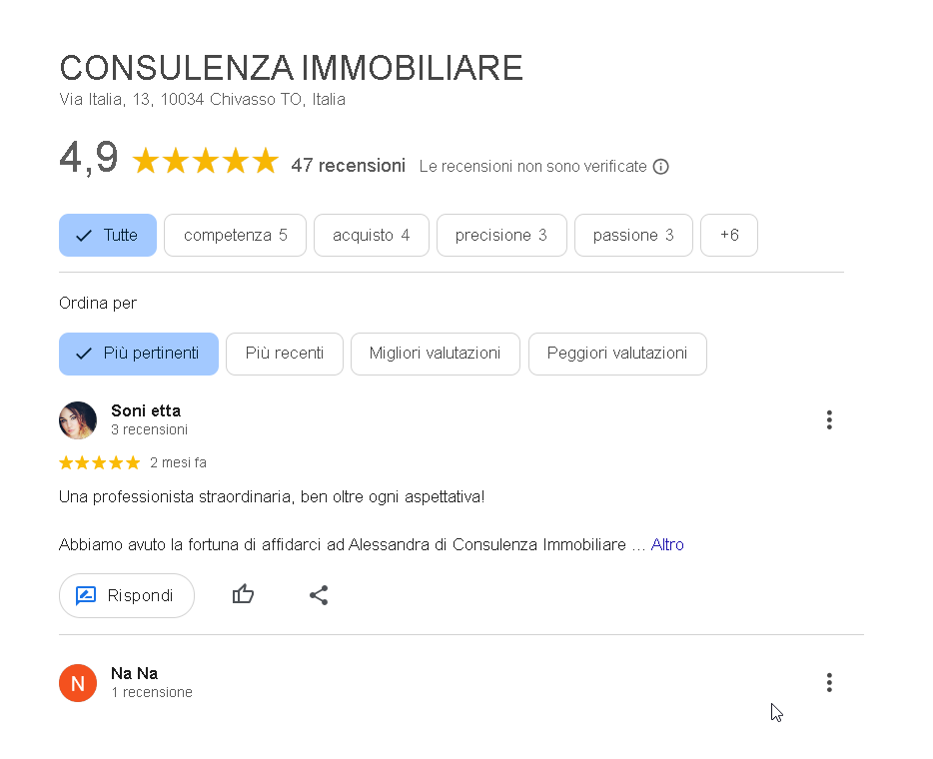Viewport: 933px width, 759px height.
Task: Share Soni etta's review via the share icon
Action: (x=319, y=594)
